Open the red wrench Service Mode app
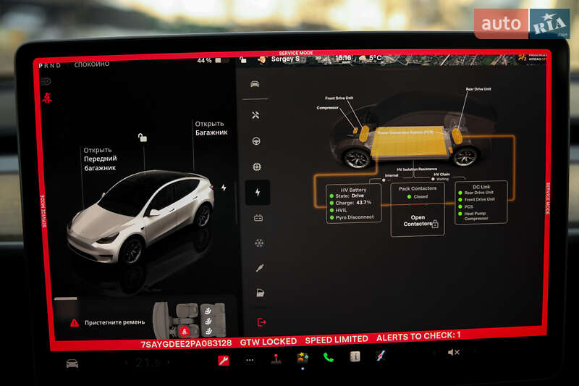579x386 pixels. coord(224,360)
